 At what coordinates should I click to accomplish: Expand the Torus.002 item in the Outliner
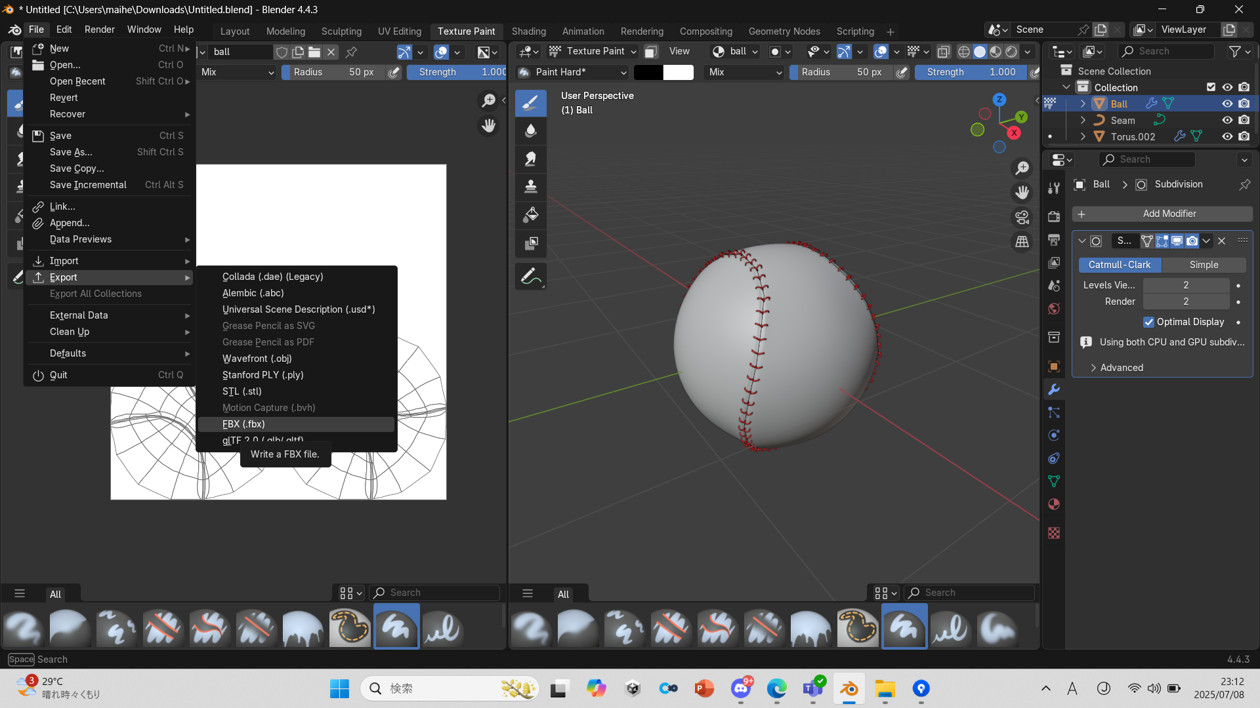coord(1082,136)
